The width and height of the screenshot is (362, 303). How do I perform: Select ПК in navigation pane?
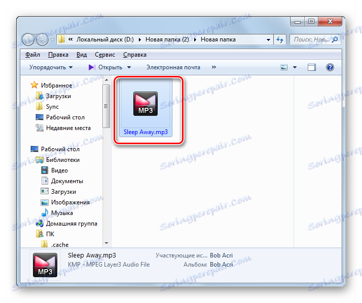(50, 234)
